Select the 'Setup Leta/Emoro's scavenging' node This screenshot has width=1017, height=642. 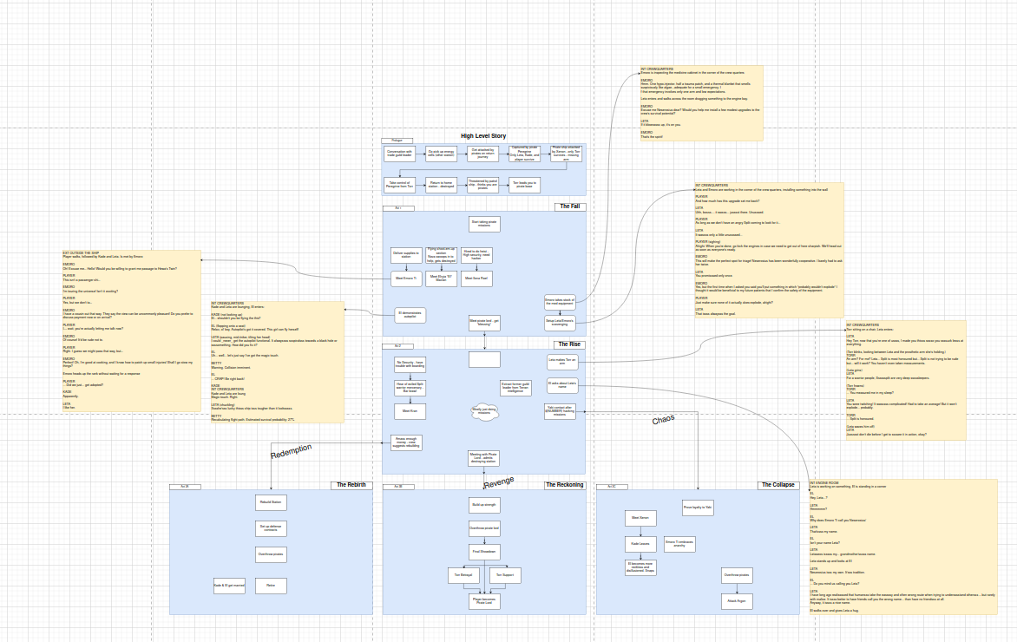click(x=560, y=322)
